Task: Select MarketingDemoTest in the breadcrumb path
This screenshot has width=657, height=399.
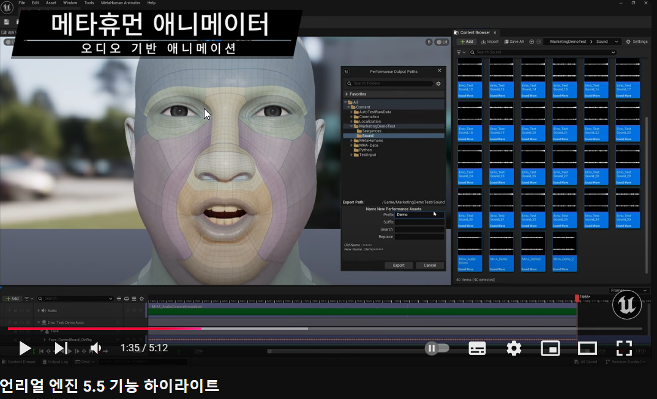Action: (x=568, y=42)
